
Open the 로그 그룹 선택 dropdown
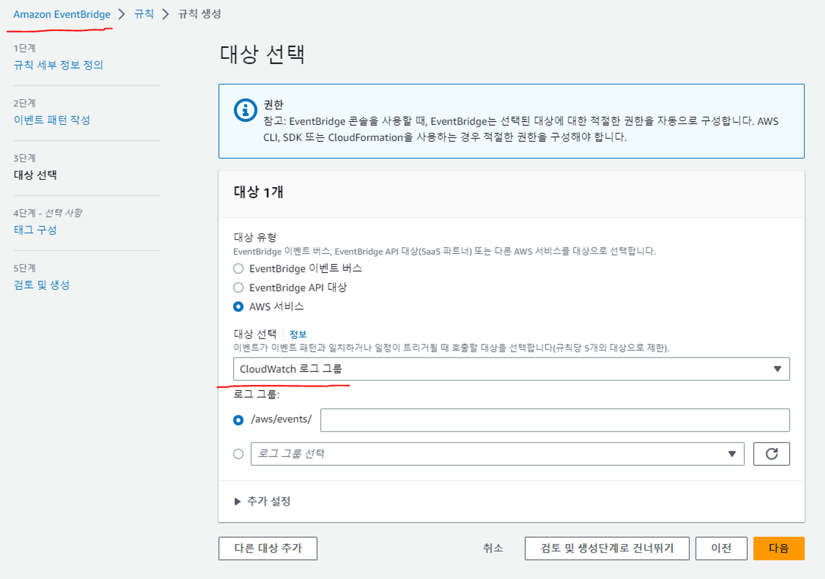(491, 454)
